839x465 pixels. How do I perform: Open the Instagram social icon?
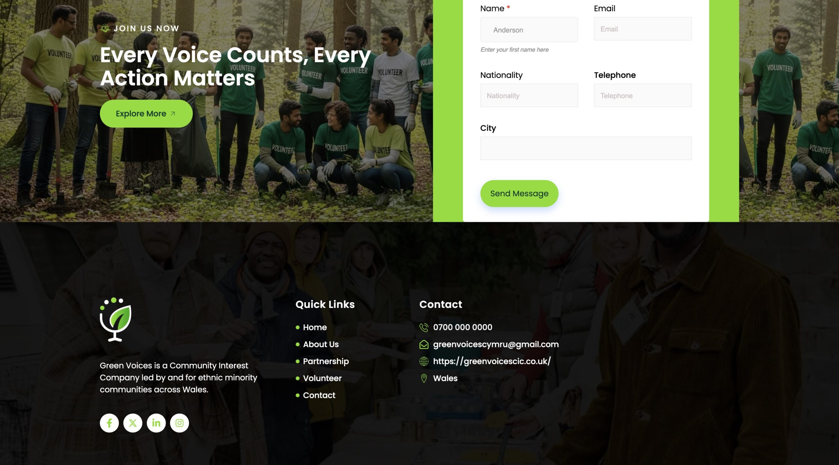180,423
